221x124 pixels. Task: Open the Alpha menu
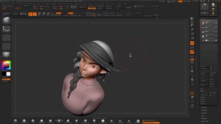point(4,4)
